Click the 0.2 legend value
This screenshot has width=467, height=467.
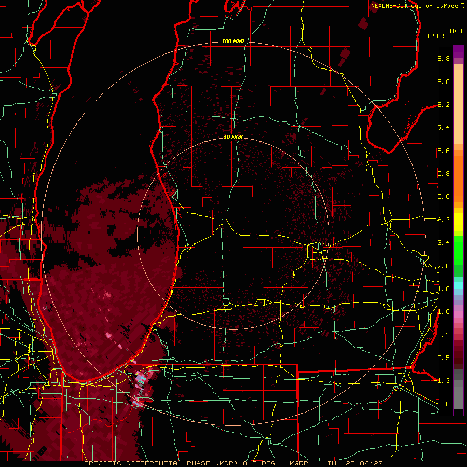444,335
